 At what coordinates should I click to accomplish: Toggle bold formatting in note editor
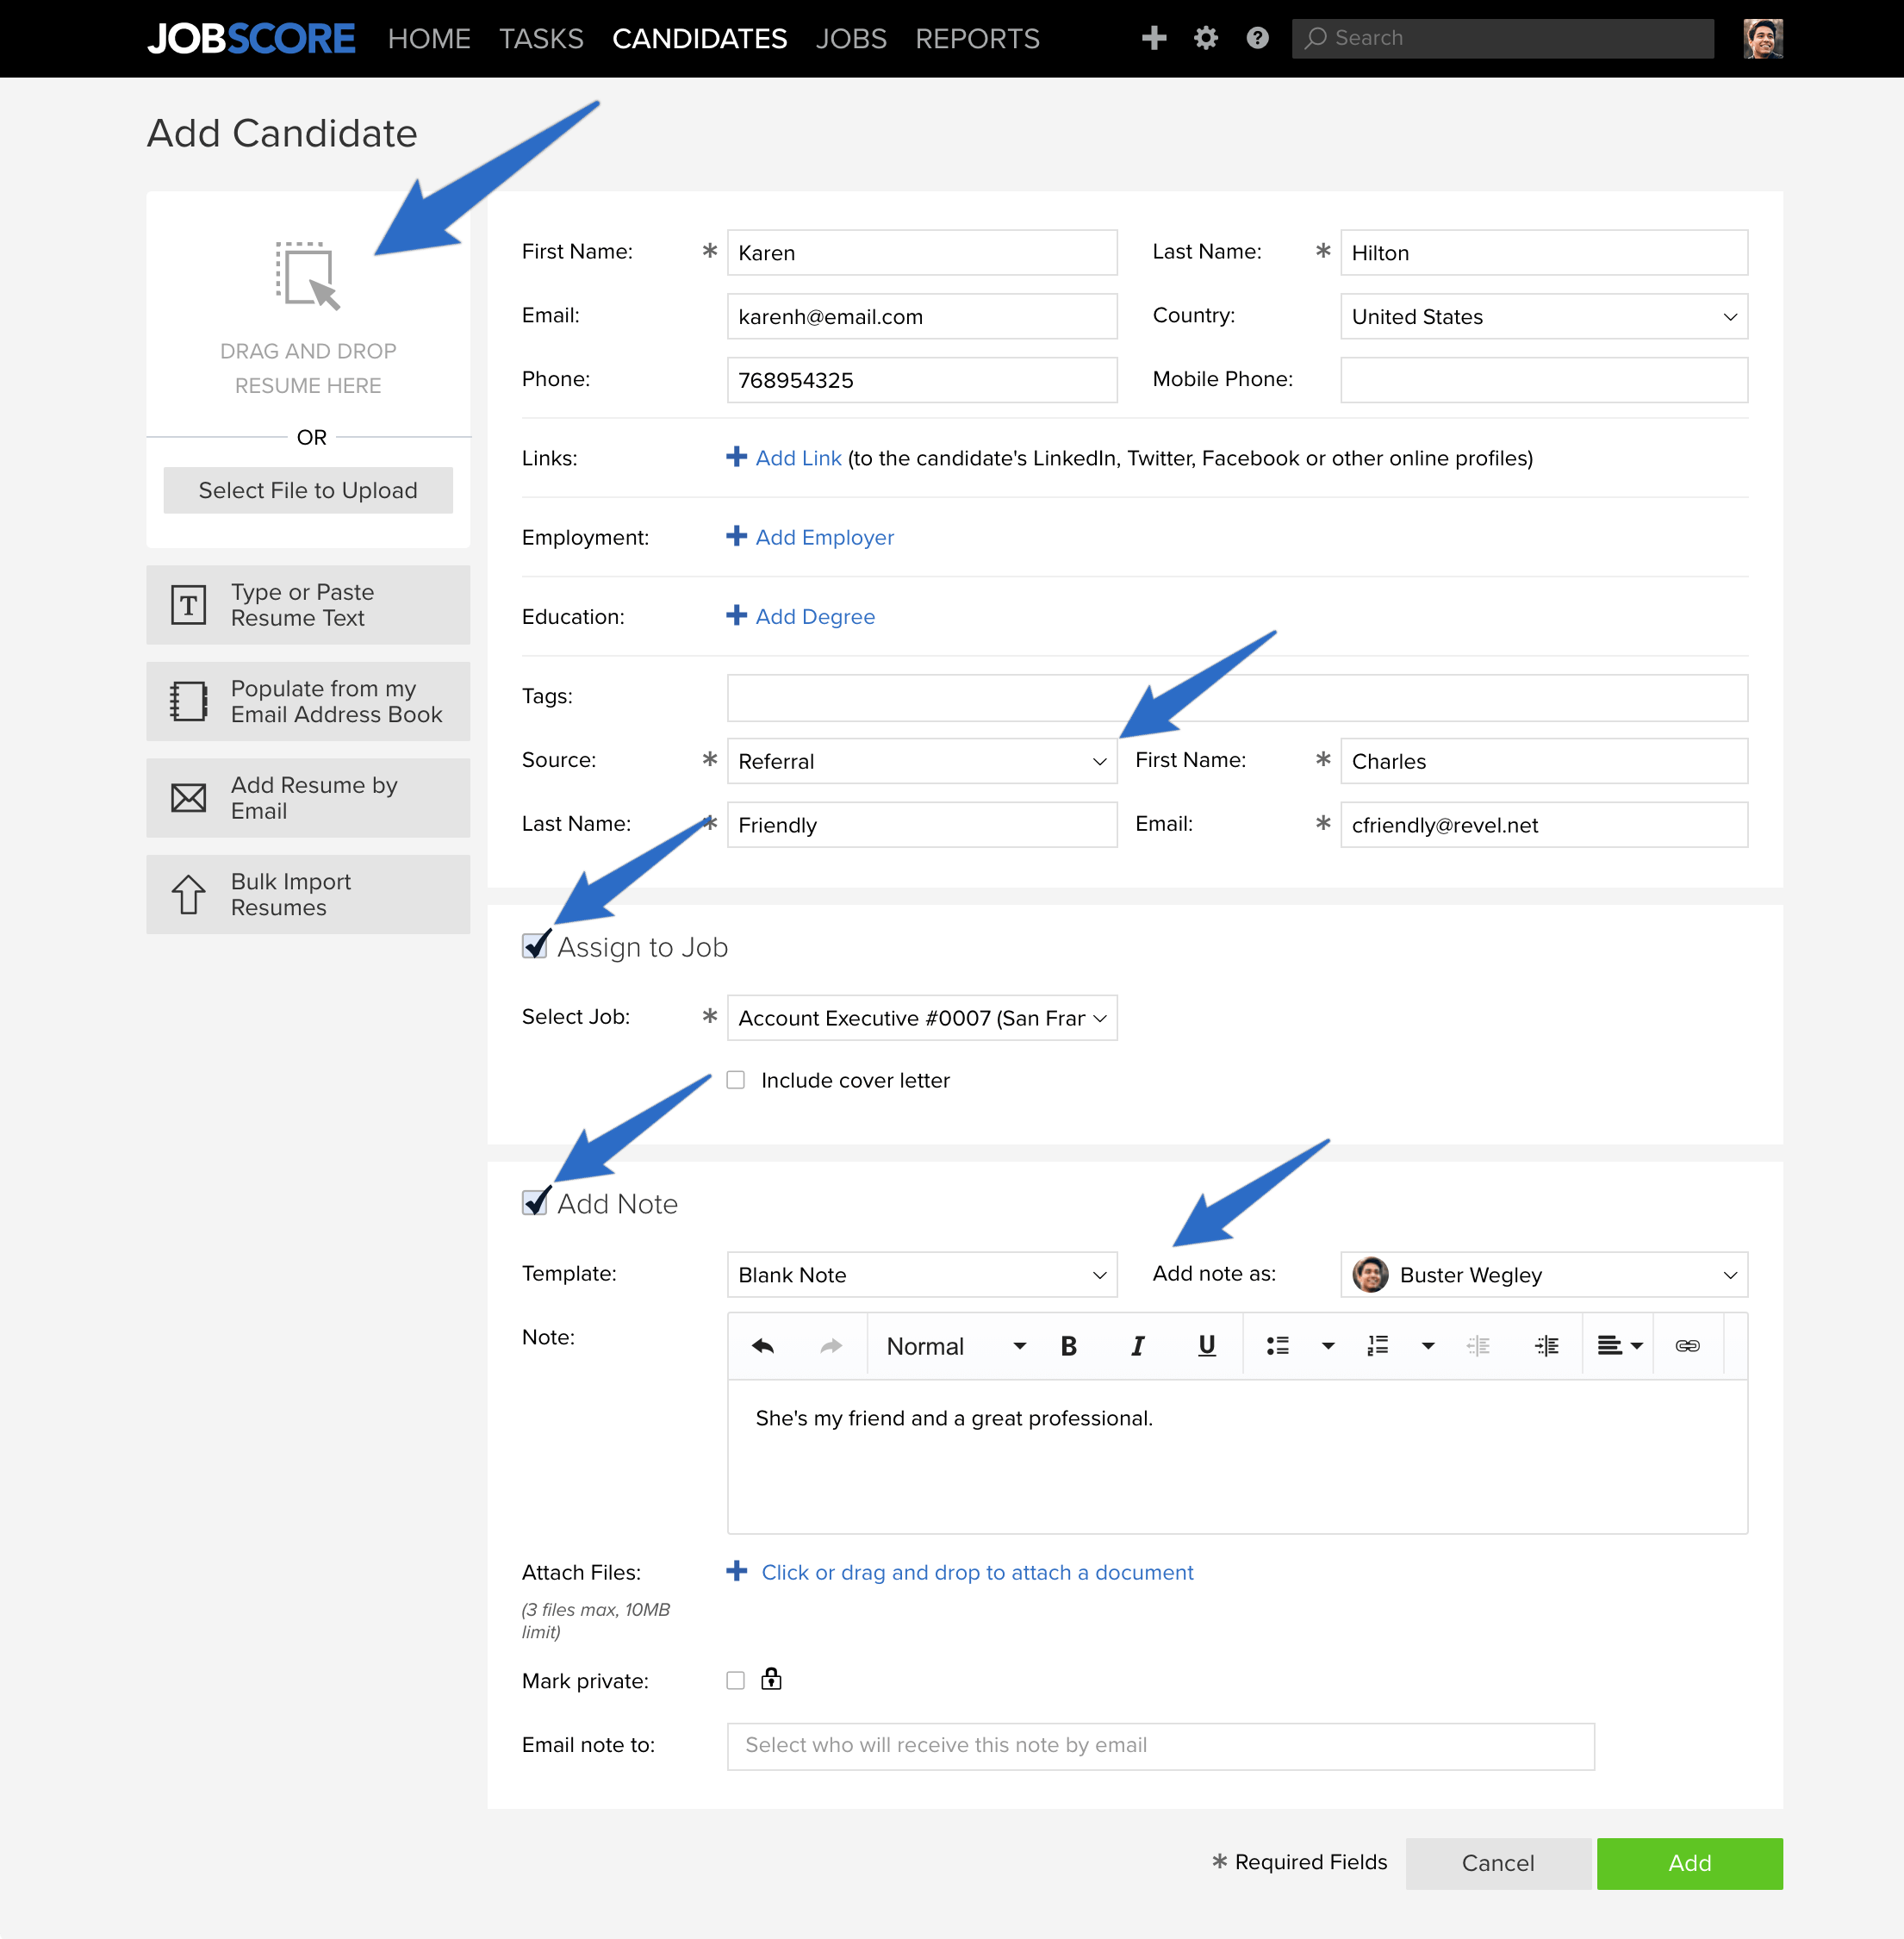(x=1068, y=1346)
